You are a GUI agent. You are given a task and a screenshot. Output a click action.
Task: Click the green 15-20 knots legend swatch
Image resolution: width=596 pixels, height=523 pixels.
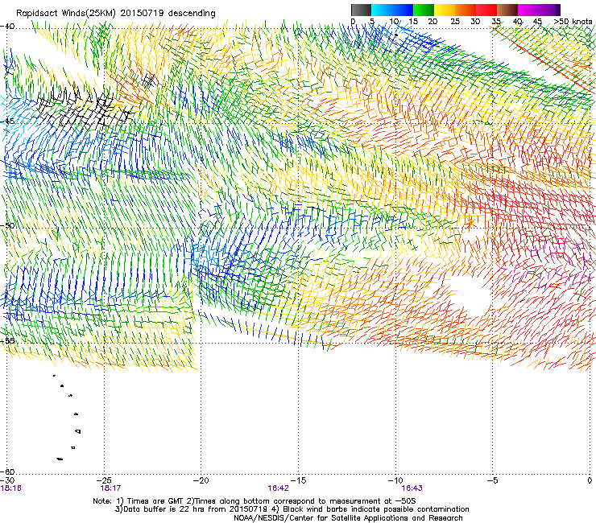click(424, 10)
